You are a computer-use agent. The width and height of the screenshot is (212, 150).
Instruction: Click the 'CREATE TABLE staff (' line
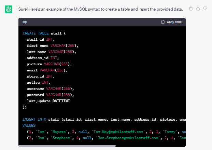44,33
